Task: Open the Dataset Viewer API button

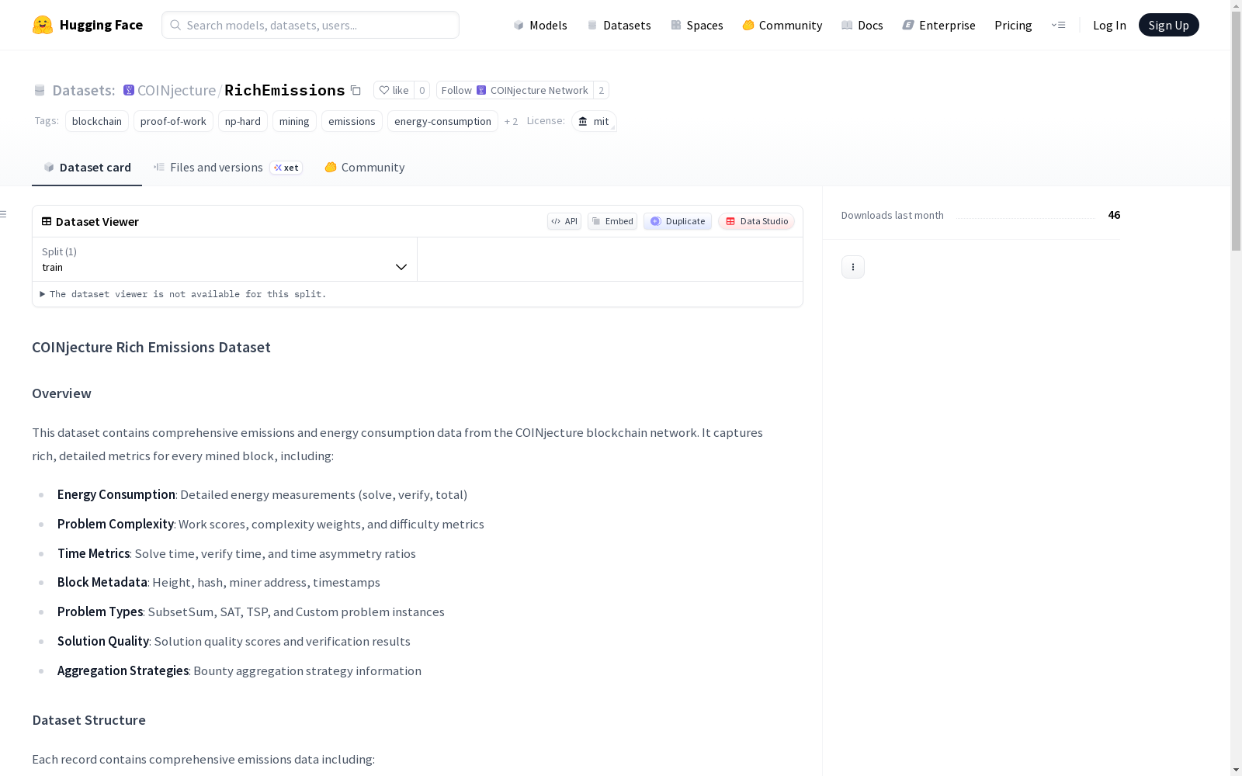Action: click(564, 221)
